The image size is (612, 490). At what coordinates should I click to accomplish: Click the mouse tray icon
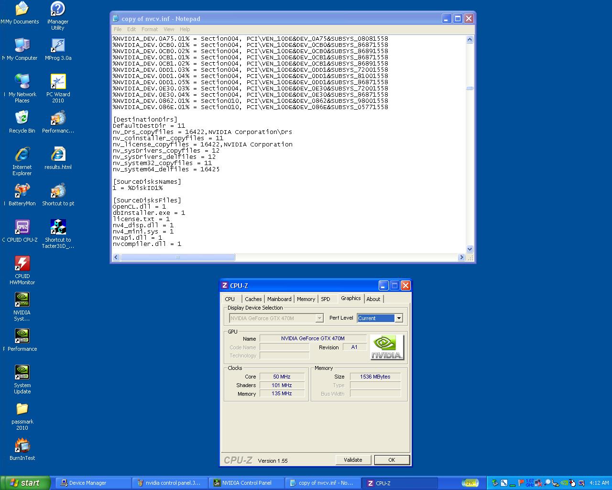[572, 483]
